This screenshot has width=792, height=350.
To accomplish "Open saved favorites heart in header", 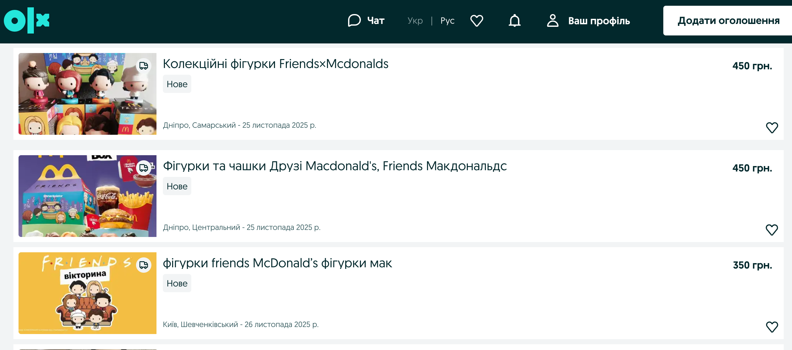I will tap(476, 21).
